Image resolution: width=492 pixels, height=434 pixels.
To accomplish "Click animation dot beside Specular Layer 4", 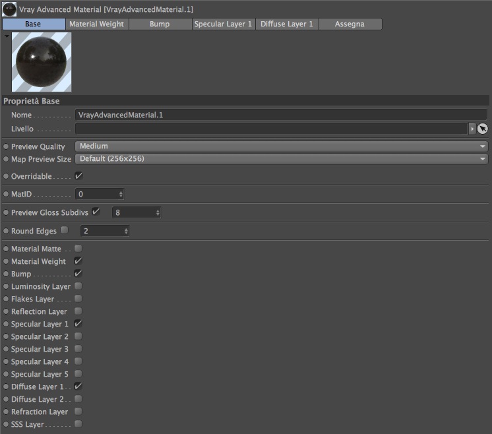I will [x=6, y=362].
